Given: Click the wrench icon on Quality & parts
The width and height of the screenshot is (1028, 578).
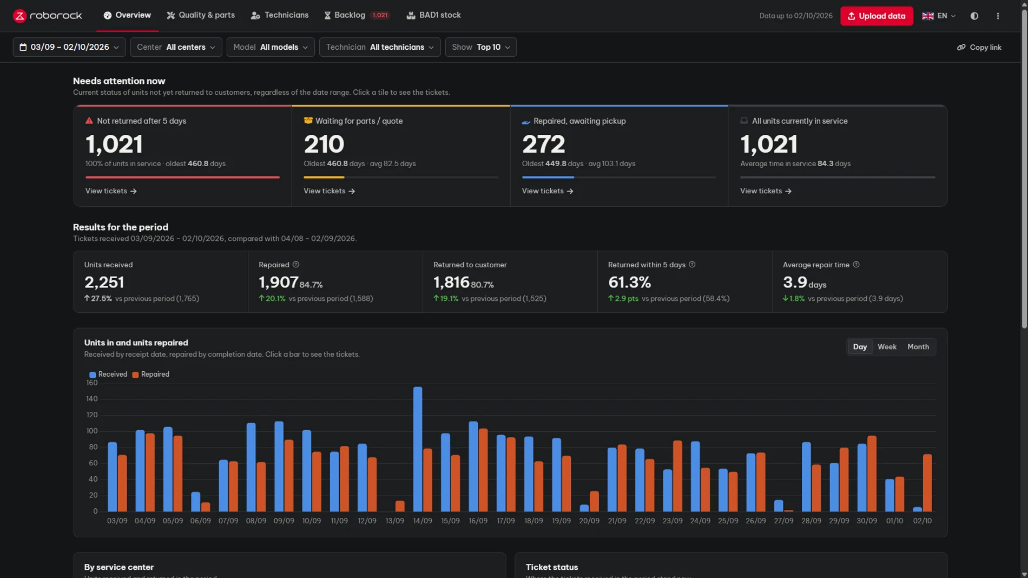Looking at the screenshot, I should coord(171,15).
